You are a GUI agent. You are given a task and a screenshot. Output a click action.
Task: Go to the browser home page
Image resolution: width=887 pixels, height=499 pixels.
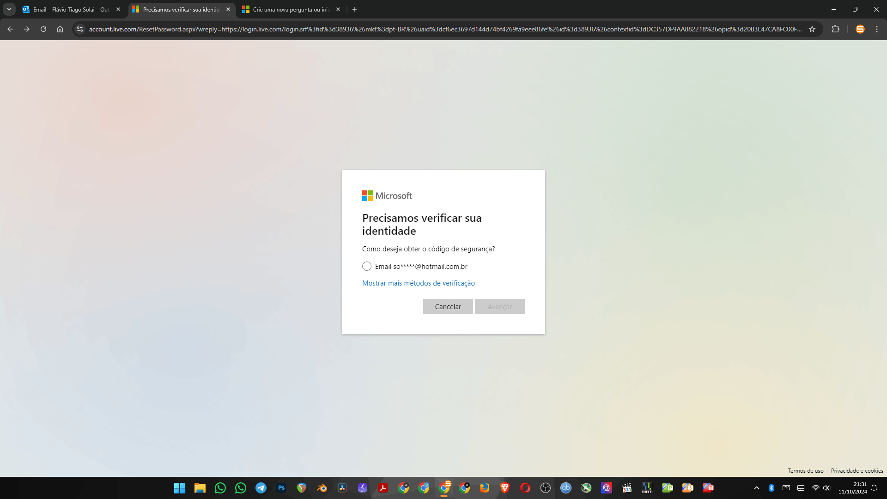click(60, 29)
